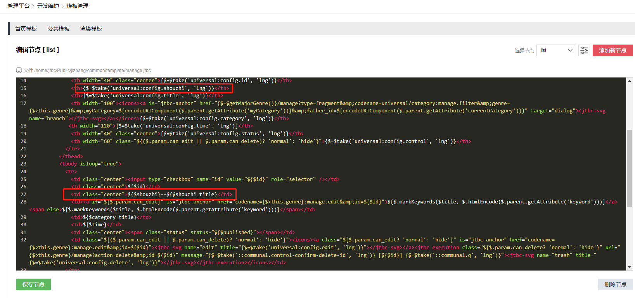Open 开发维护 breadcrumb link
Screen dimensions: 635x298
pos(48,6)
